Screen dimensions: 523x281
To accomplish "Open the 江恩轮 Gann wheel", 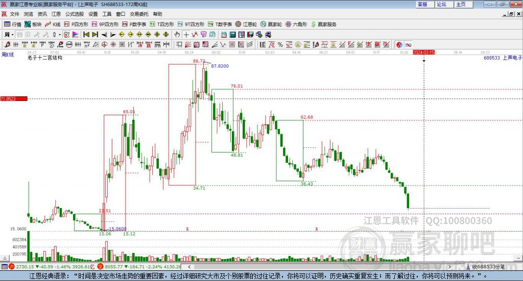I will (x=246, y=24).
